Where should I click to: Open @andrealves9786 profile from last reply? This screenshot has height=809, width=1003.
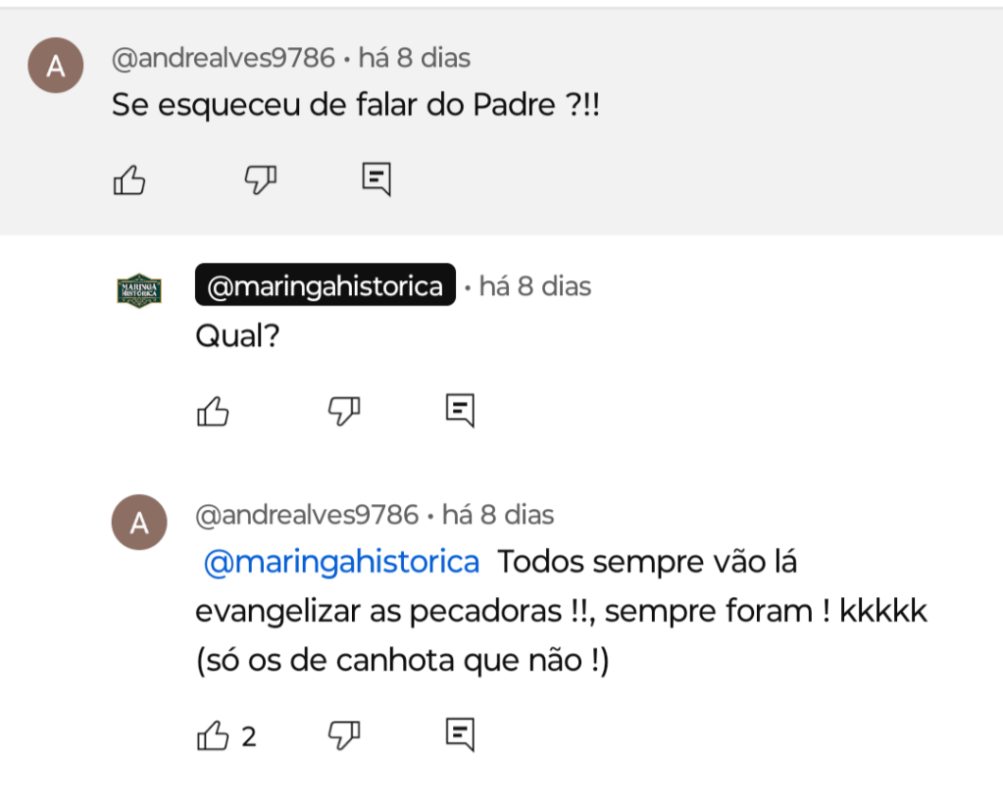307,515
